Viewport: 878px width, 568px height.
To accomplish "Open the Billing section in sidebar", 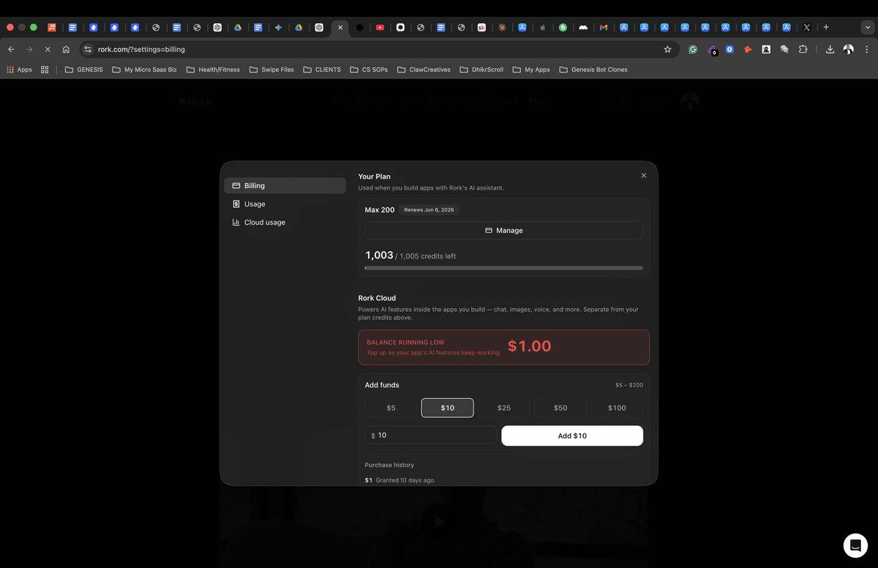I will (285, 186).
